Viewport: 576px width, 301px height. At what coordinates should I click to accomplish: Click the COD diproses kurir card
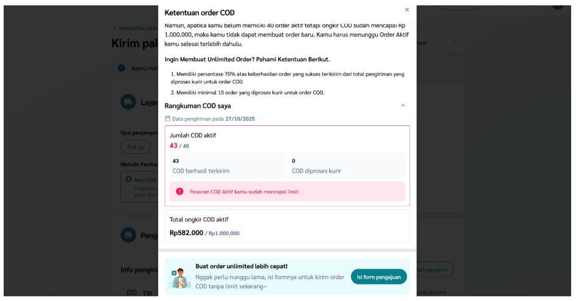(x=347, y=166)
